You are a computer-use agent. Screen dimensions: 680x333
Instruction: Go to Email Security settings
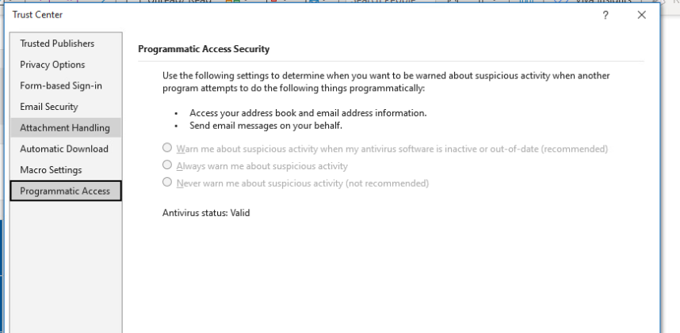tap(49, 106)
